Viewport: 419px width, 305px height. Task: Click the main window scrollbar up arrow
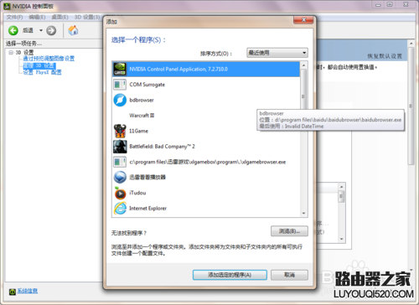pyautogui.click(x=411, y=44)
